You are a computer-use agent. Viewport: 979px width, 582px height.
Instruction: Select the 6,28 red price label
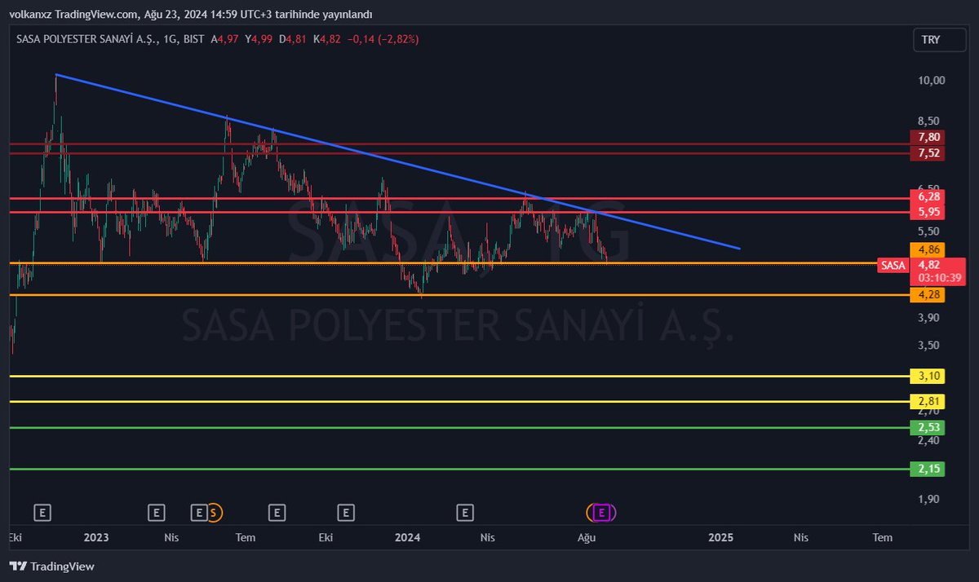(x=928, y=196)
